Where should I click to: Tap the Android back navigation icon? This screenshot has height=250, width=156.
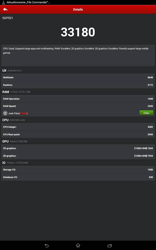(47, 245)
